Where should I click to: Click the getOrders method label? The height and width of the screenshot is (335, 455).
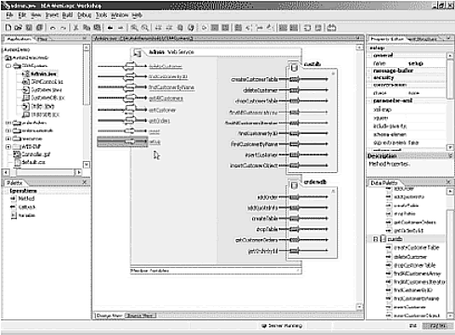[159, 120]
